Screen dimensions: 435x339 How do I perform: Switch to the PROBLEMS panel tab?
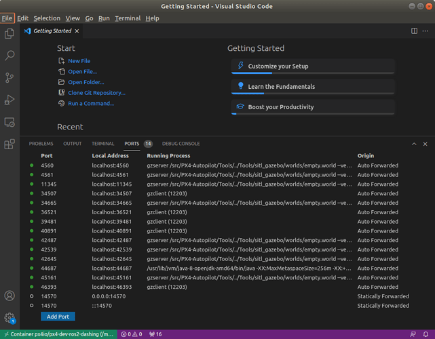pos(41,144)
